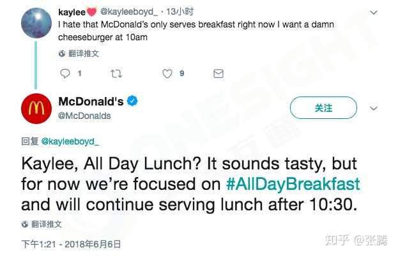The image size is (398, 257).
Task: Open the #AllDayBreakfast hashtag
Action: click(x=293, y=184)
